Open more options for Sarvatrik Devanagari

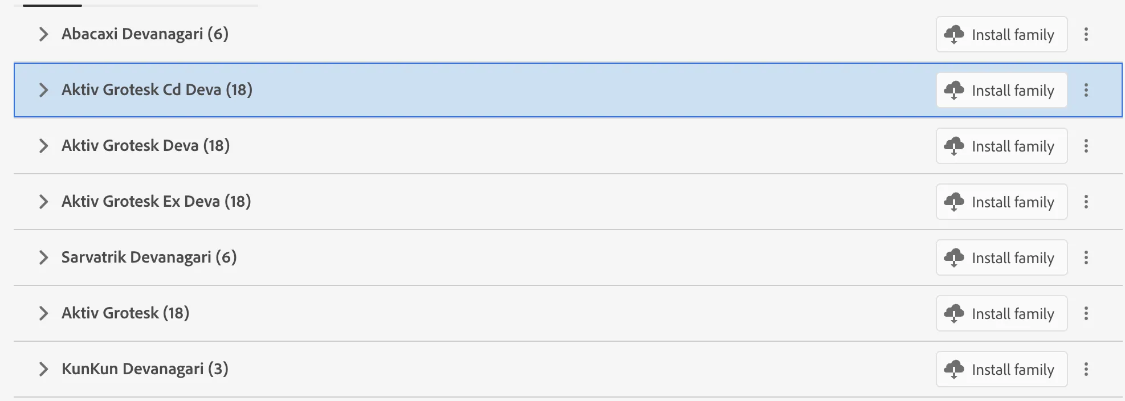(1086, 257)
